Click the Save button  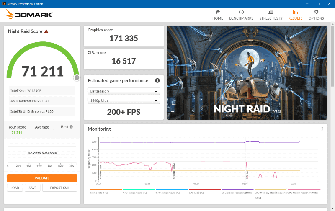(x=33, y=188)
